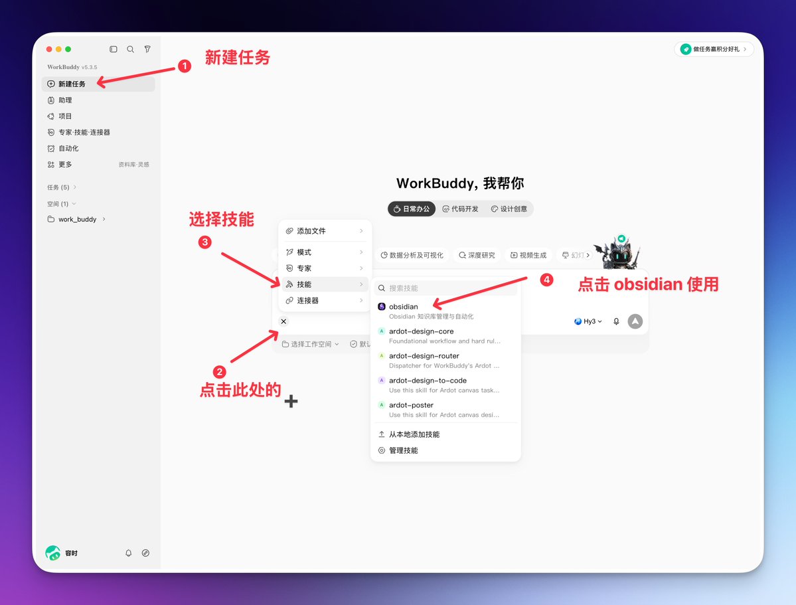Open the work_buddy folder item
The height and width of the screenshot is (605, 796).
[x=76, y=219]
